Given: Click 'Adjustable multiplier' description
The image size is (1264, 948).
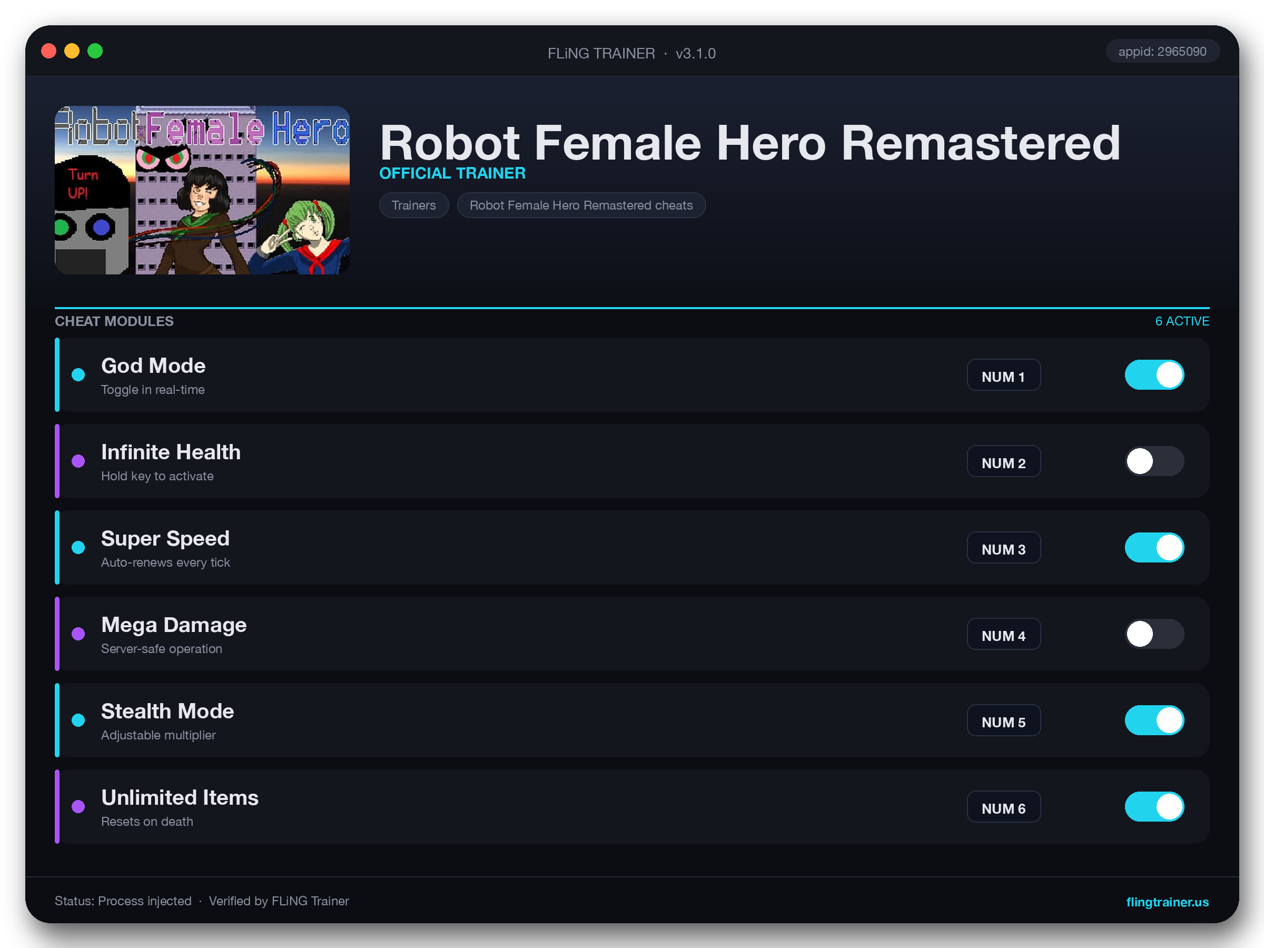Looking at the screenshot, I should pos(159,735).
